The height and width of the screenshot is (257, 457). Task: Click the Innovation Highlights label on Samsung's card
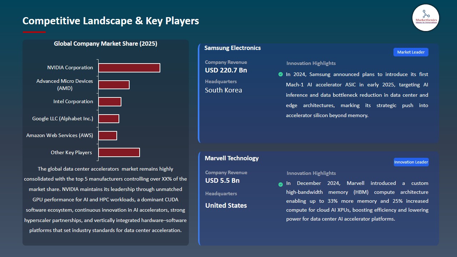point(311,63)
